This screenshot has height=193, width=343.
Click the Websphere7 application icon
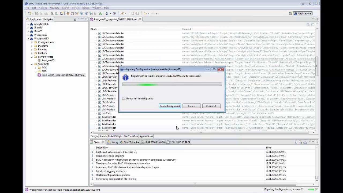click(31, 35)
